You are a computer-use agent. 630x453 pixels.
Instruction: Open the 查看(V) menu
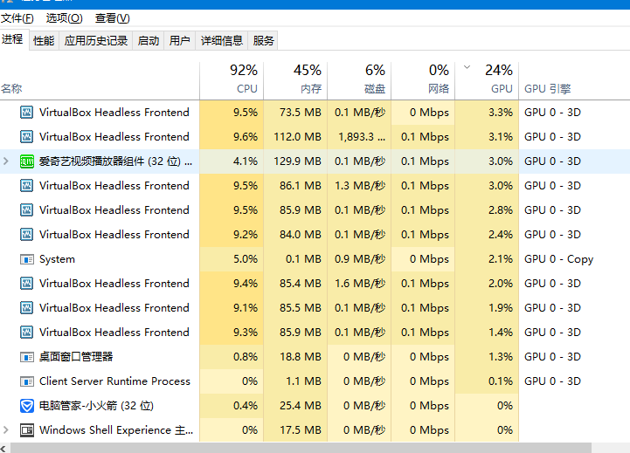112,17
